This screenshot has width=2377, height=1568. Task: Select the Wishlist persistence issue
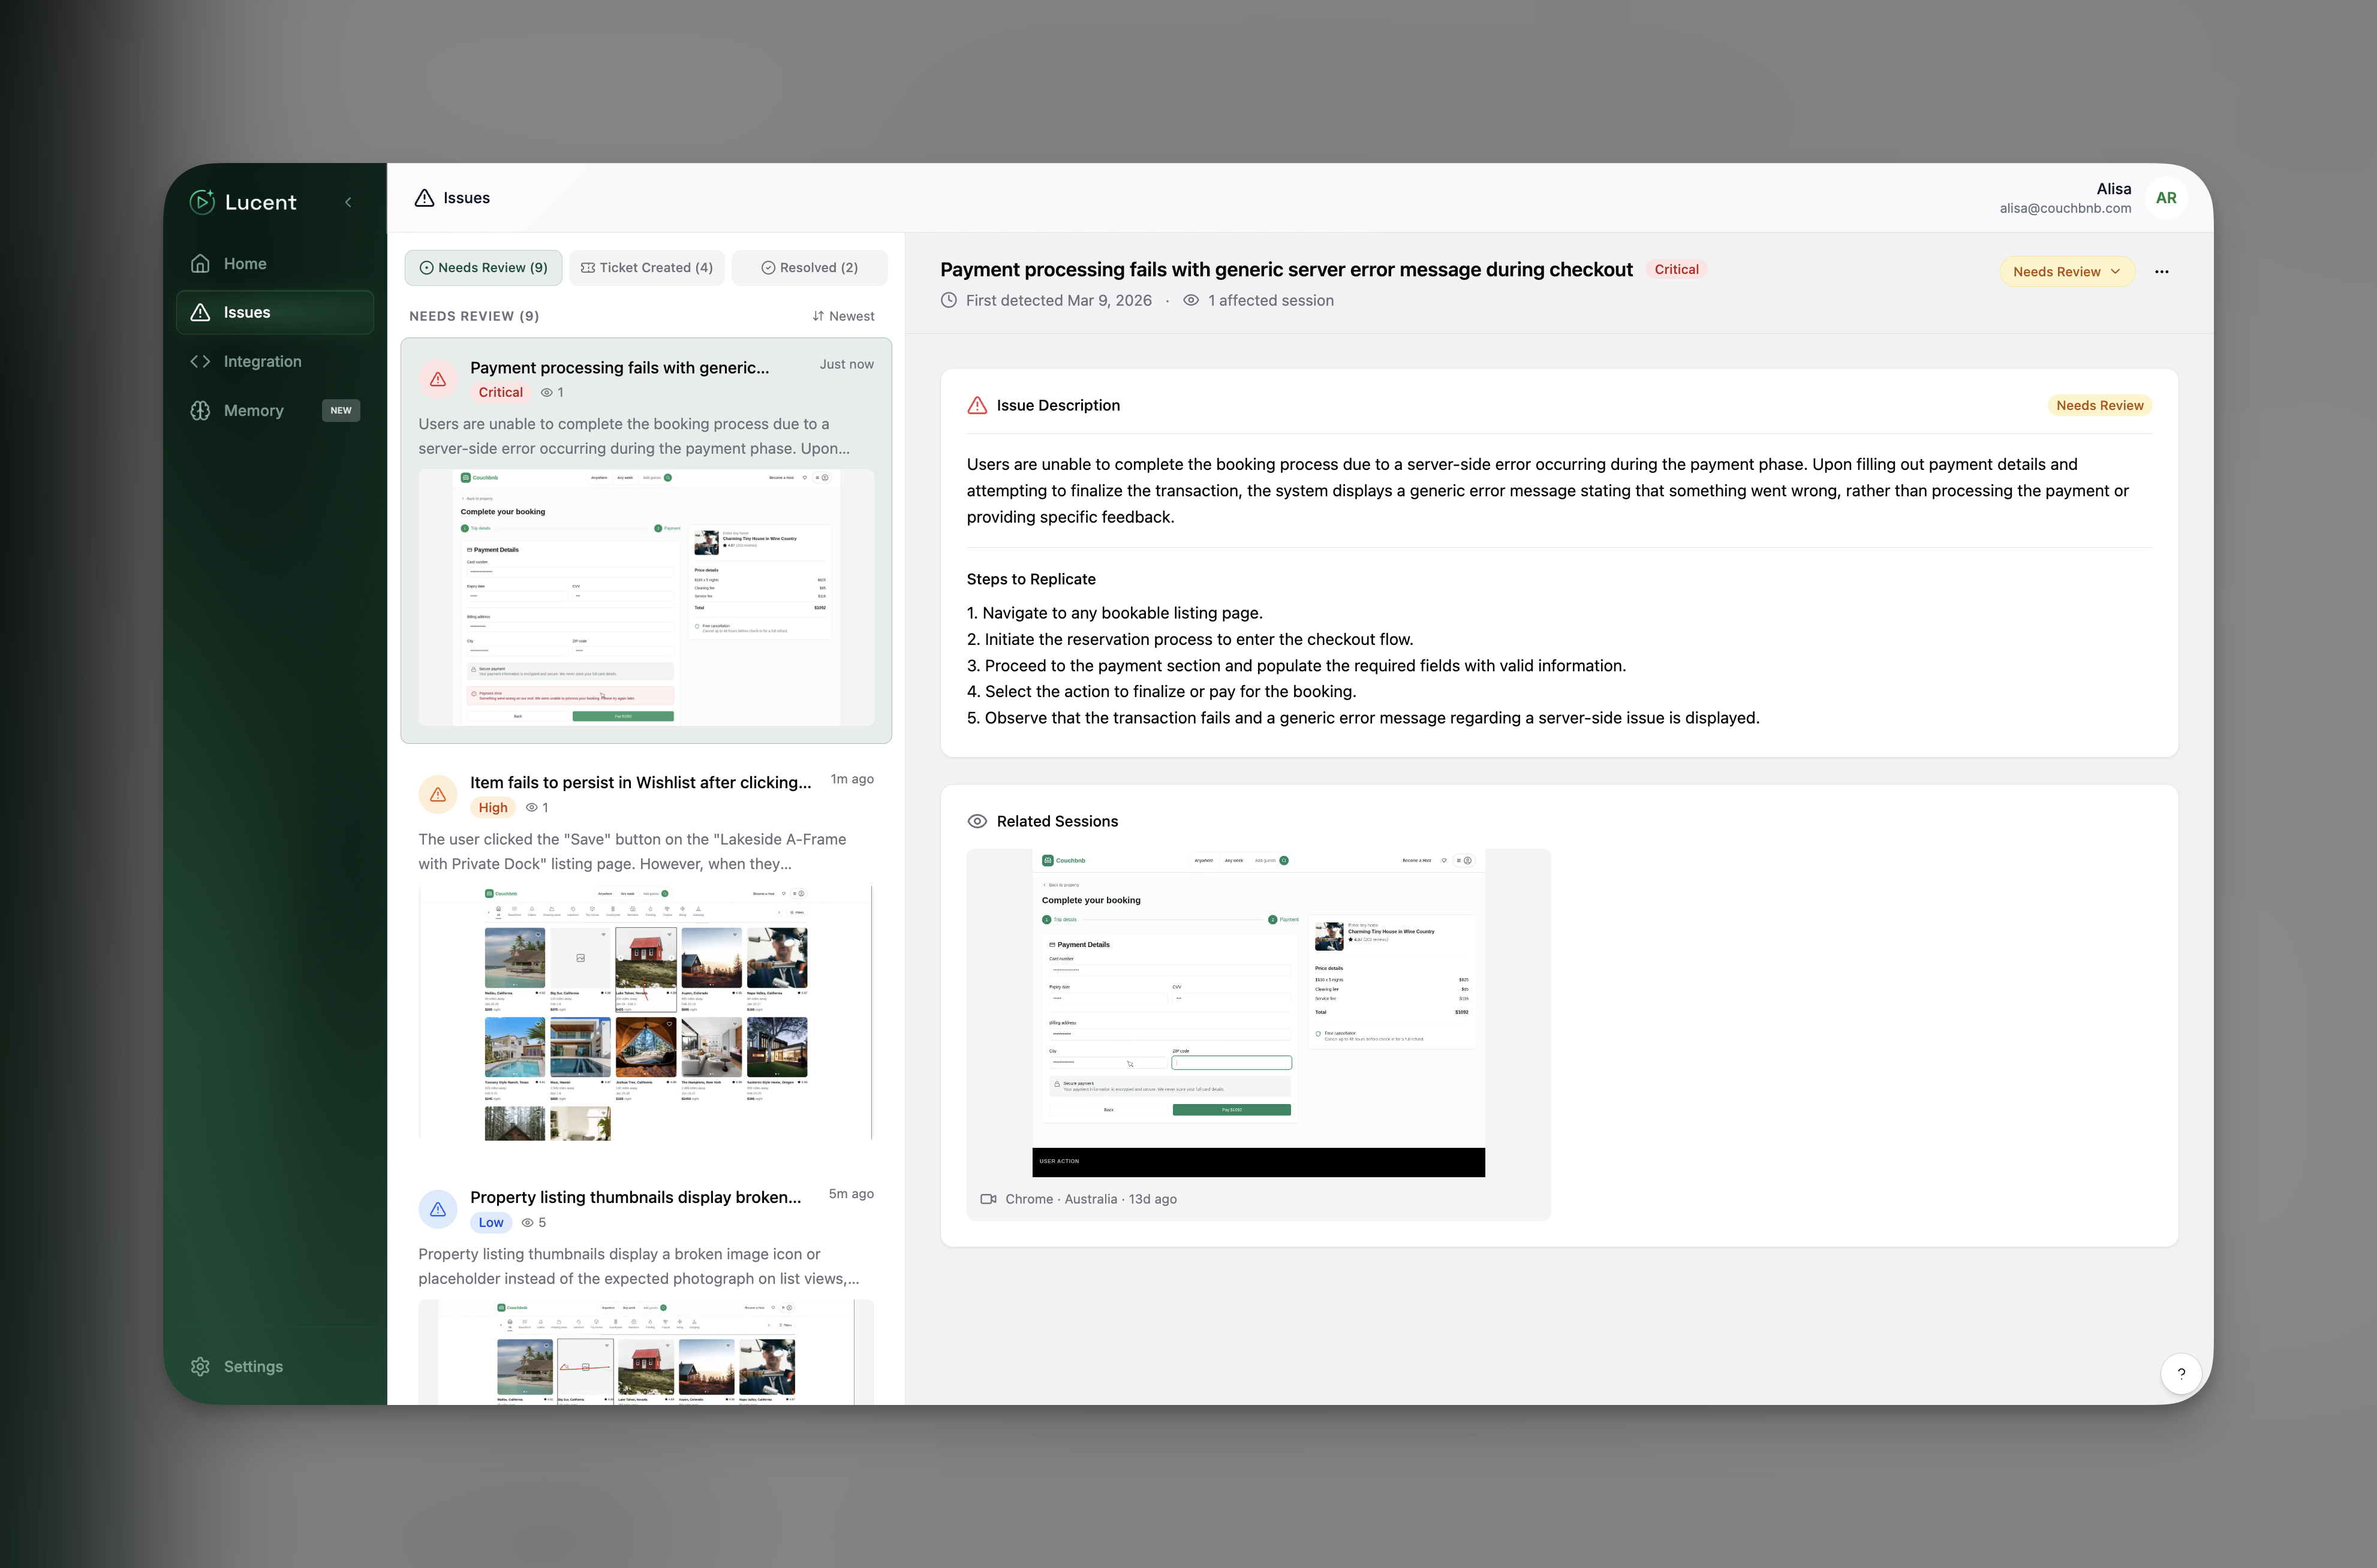[640, 783]
